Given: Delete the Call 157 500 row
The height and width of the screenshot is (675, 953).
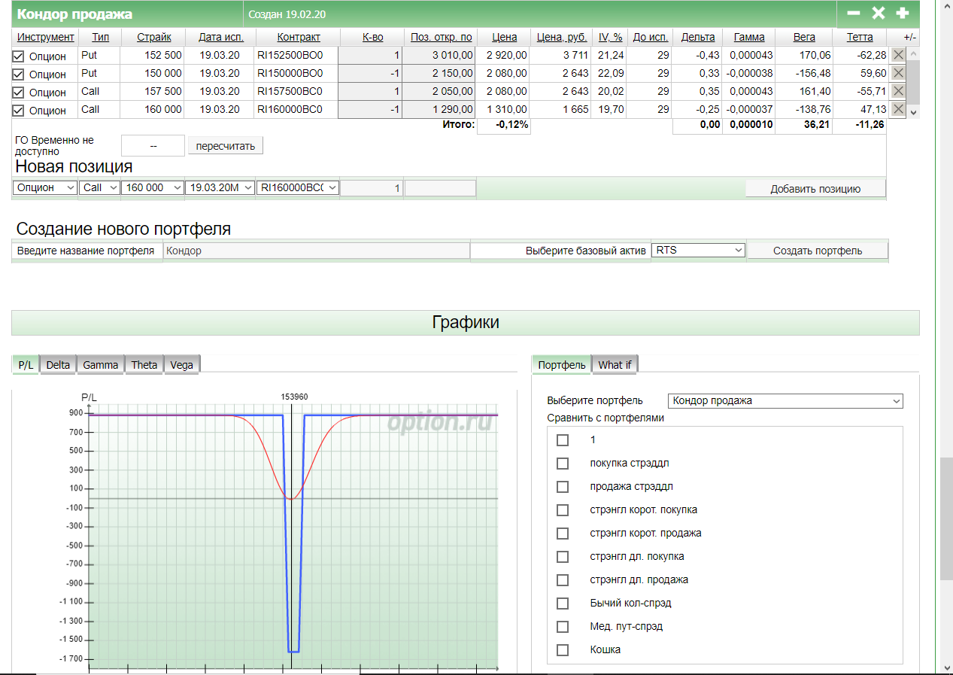Looking at the screenshot, I should [898, 91].
